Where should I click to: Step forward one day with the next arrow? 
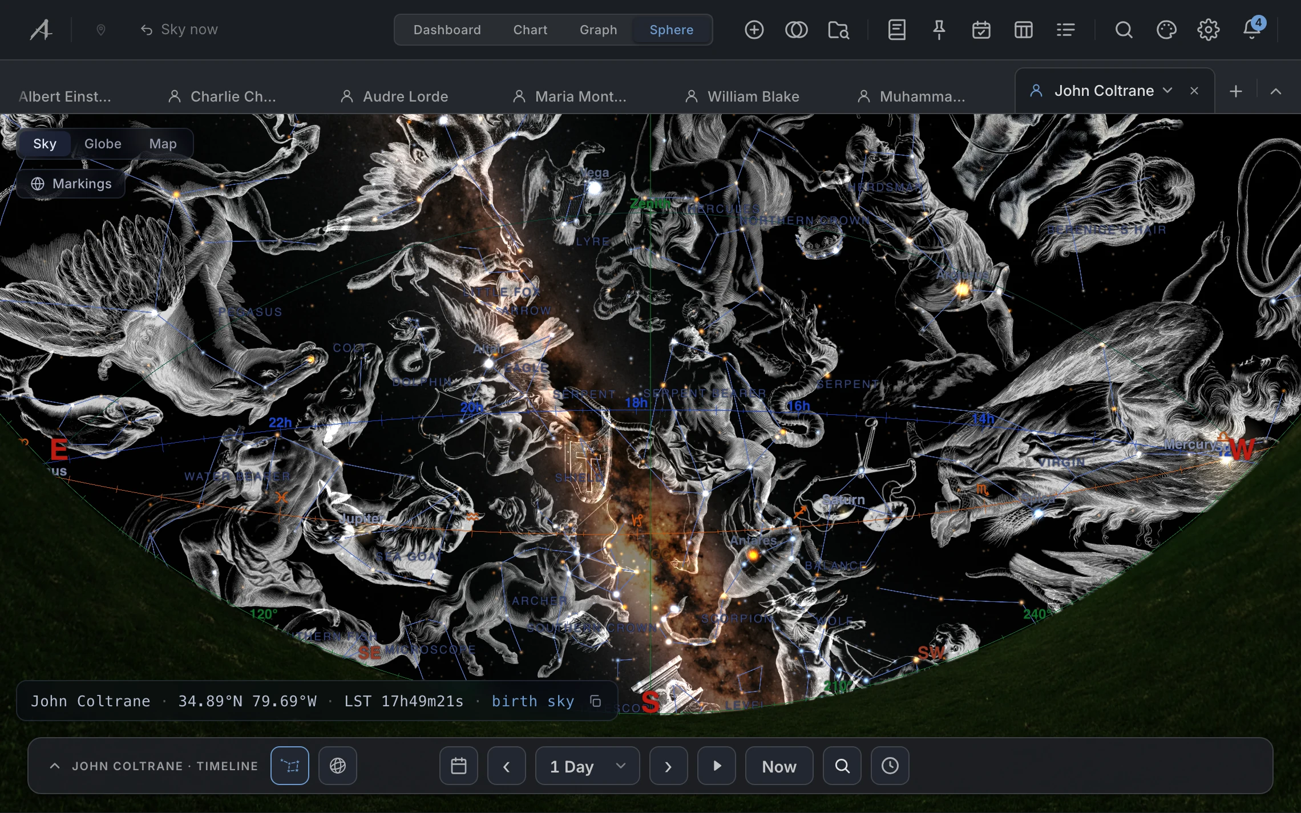tap(669, 766)
